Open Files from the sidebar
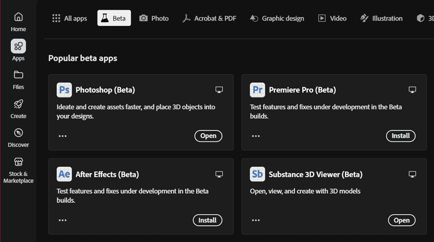Screen dimensions: 434x242 [x=18, y=80]
